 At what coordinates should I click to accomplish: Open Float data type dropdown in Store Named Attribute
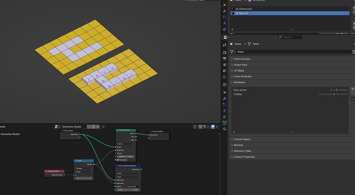[x=128, y=173]
